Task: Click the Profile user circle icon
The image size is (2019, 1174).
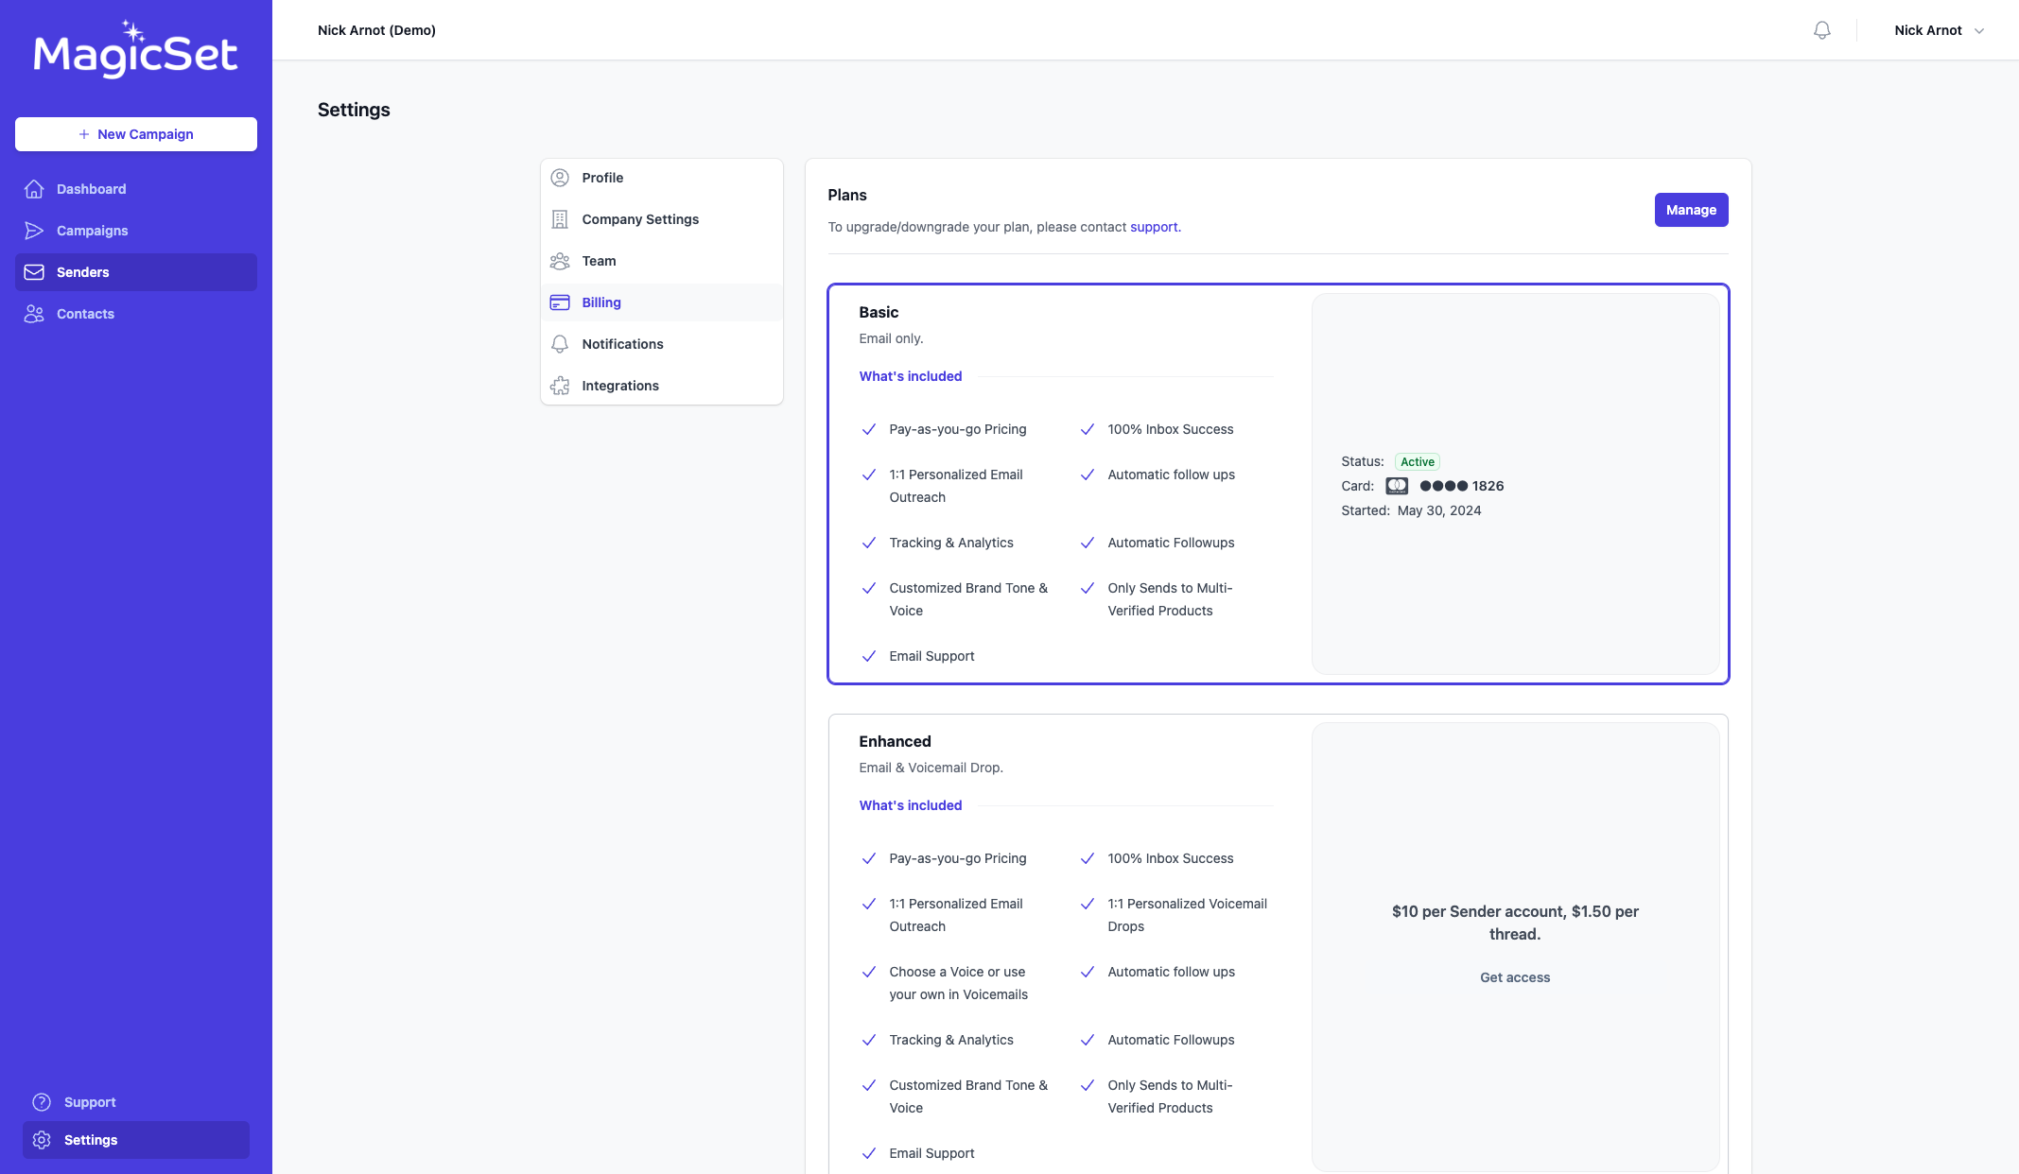Action: click(560, 178)
